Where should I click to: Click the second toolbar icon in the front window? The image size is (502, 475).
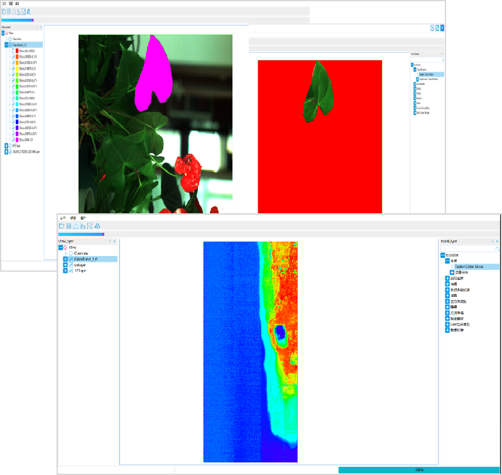point(69,226)
